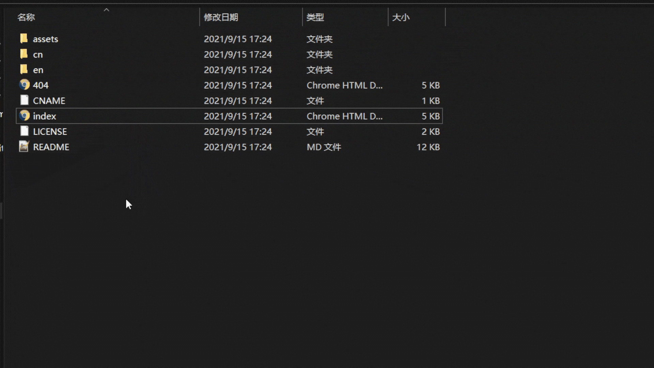Click the en folder icon

(x=24, y=70)
